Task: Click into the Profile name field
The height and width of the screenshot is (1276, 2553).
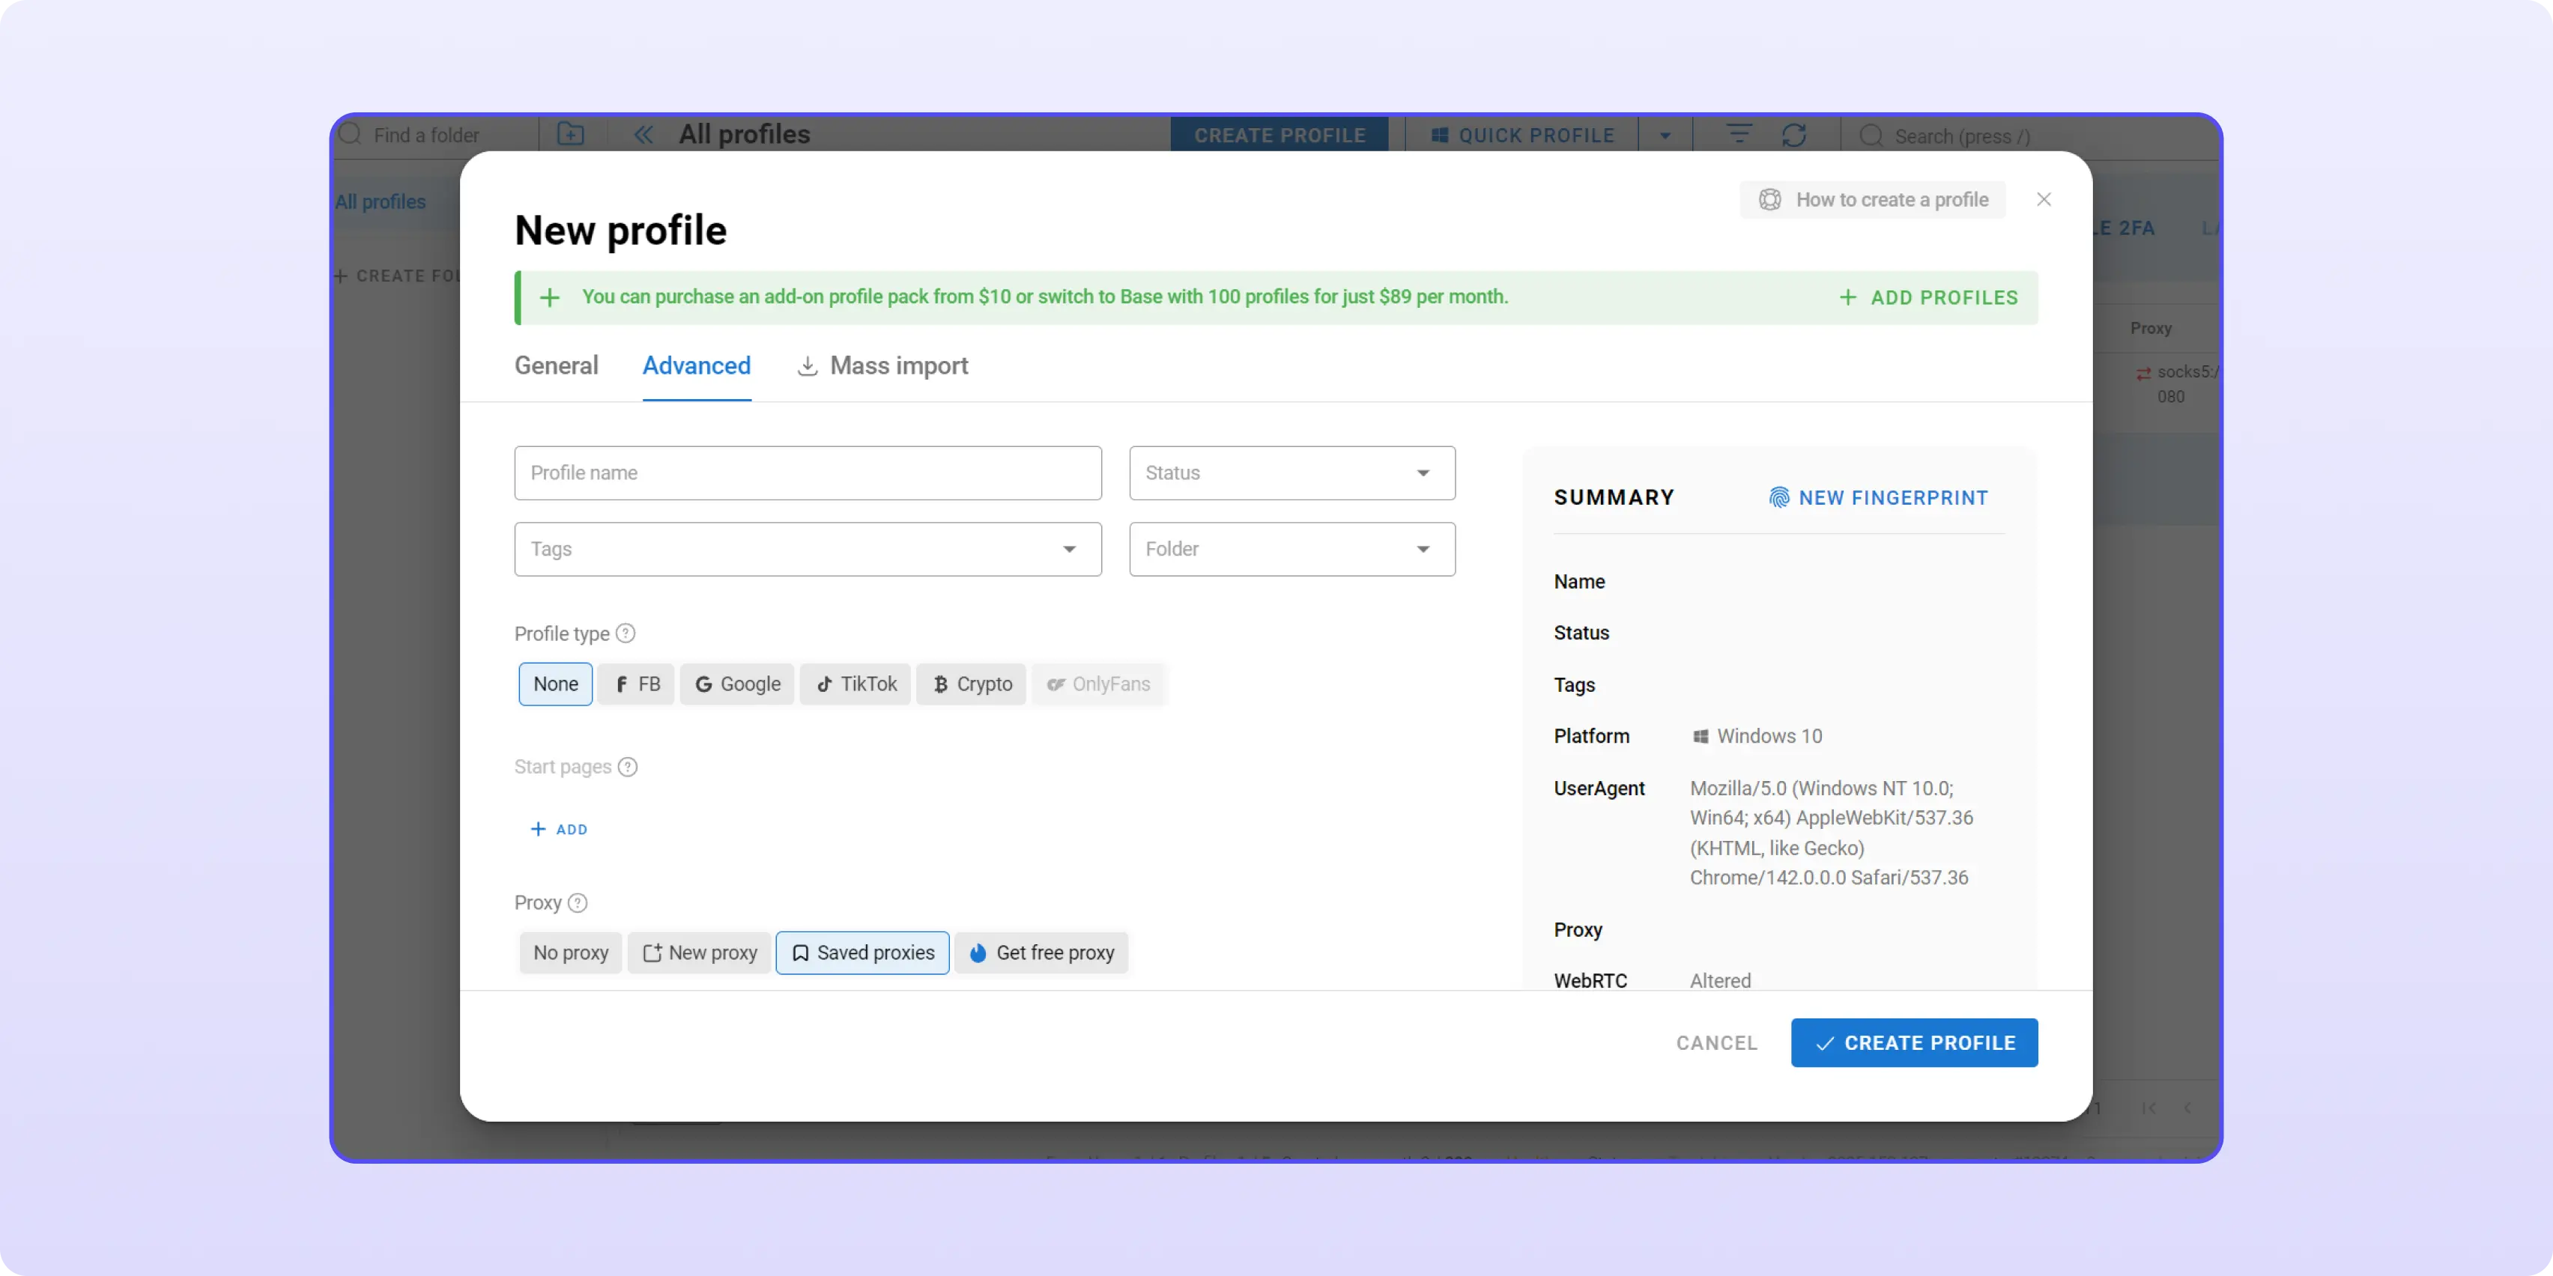Action: point(807,473)
